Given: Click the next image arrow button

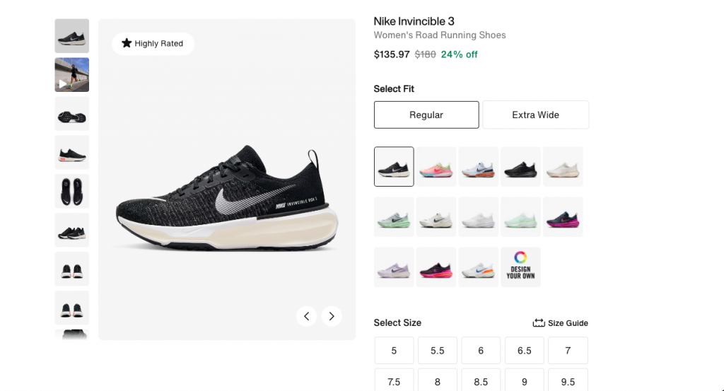Looking at the screenshot, I should (x=332, y=316).
